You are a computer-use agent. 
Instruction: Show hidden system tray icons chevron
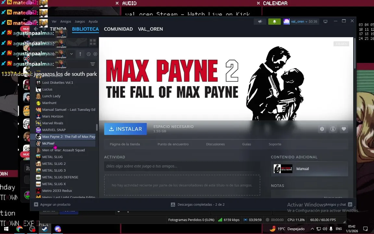click(x=312, y=229)
